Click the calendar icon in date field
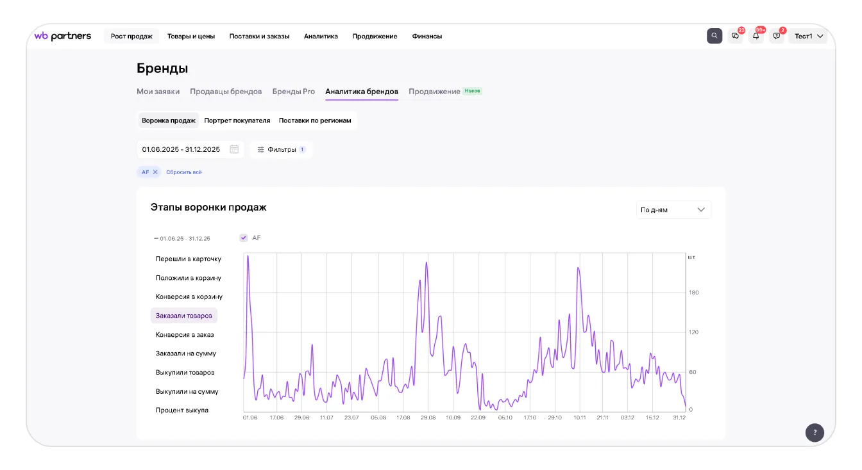The image size is (862, 470). point(234,149)
